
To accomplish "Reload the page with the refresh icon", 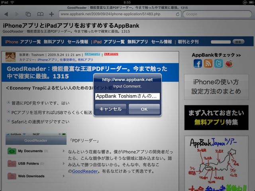I will 177,14.
